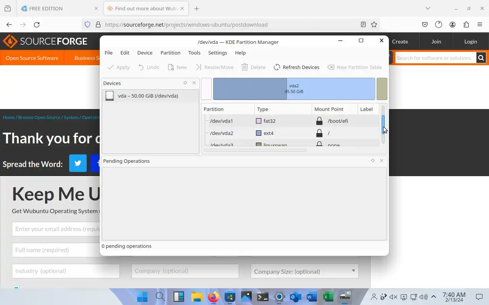Select the Resize/Move toolbar button
This screenshot has height=305, width=489.
point(215,67)
